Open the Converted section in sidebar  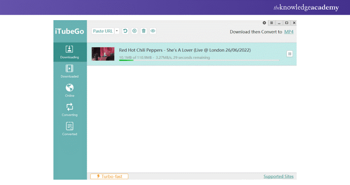coord(70,129)
